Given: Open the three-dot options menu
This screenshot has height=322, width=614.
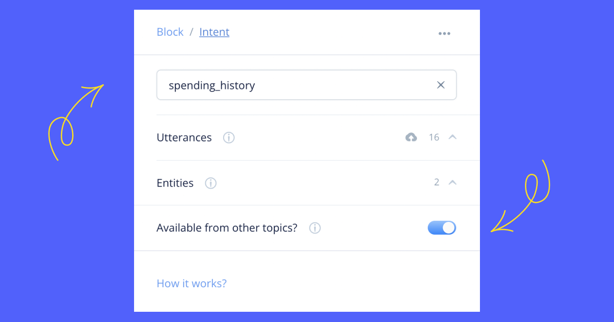Looking at the screenshot, I should 444,33.
